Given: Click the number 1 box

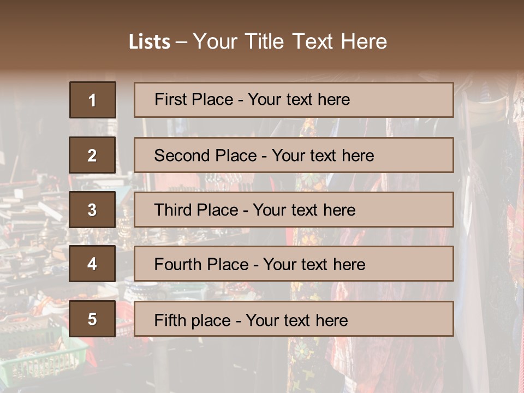Looking at the screenshot, I should (x=93, y=100).
